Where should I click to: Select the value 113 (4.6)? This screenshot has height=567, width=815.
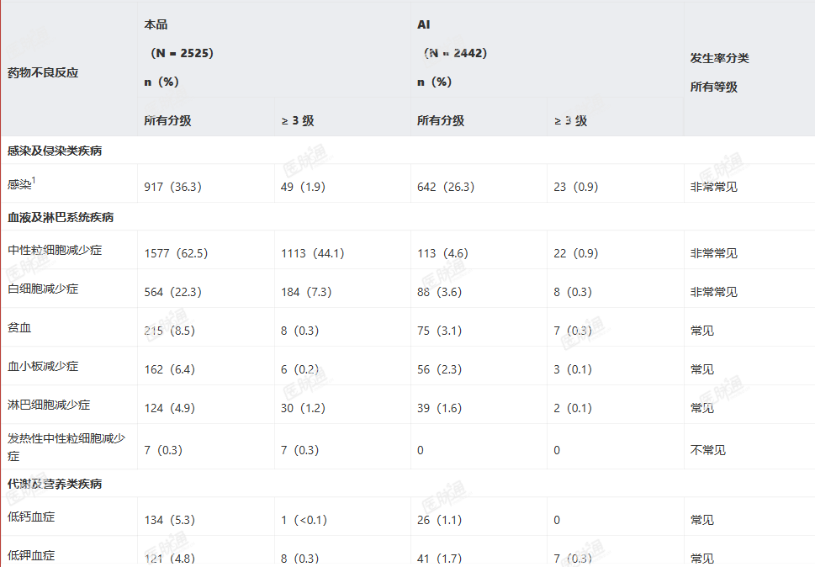point(442,253)
